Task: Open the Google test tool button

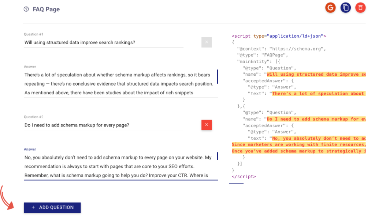Action: (x=331, y=7)
